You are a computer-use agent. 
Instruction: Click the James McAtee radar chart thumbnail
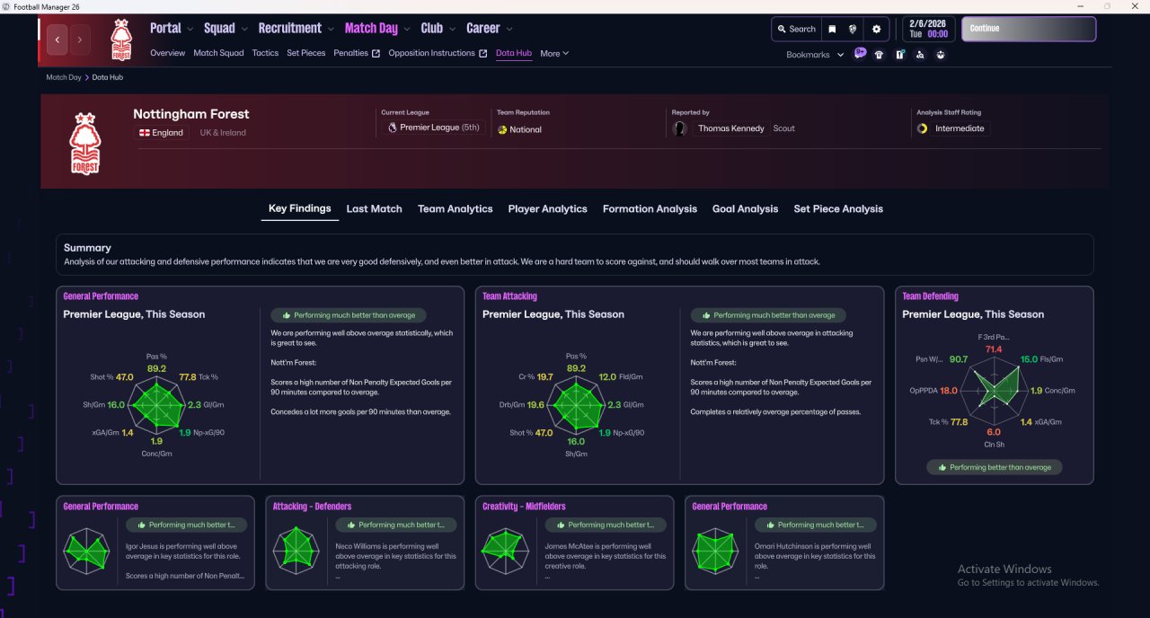click(x=506, y=551)
